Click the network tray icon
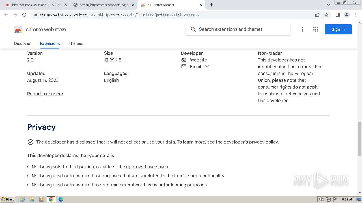 [328, 199]
